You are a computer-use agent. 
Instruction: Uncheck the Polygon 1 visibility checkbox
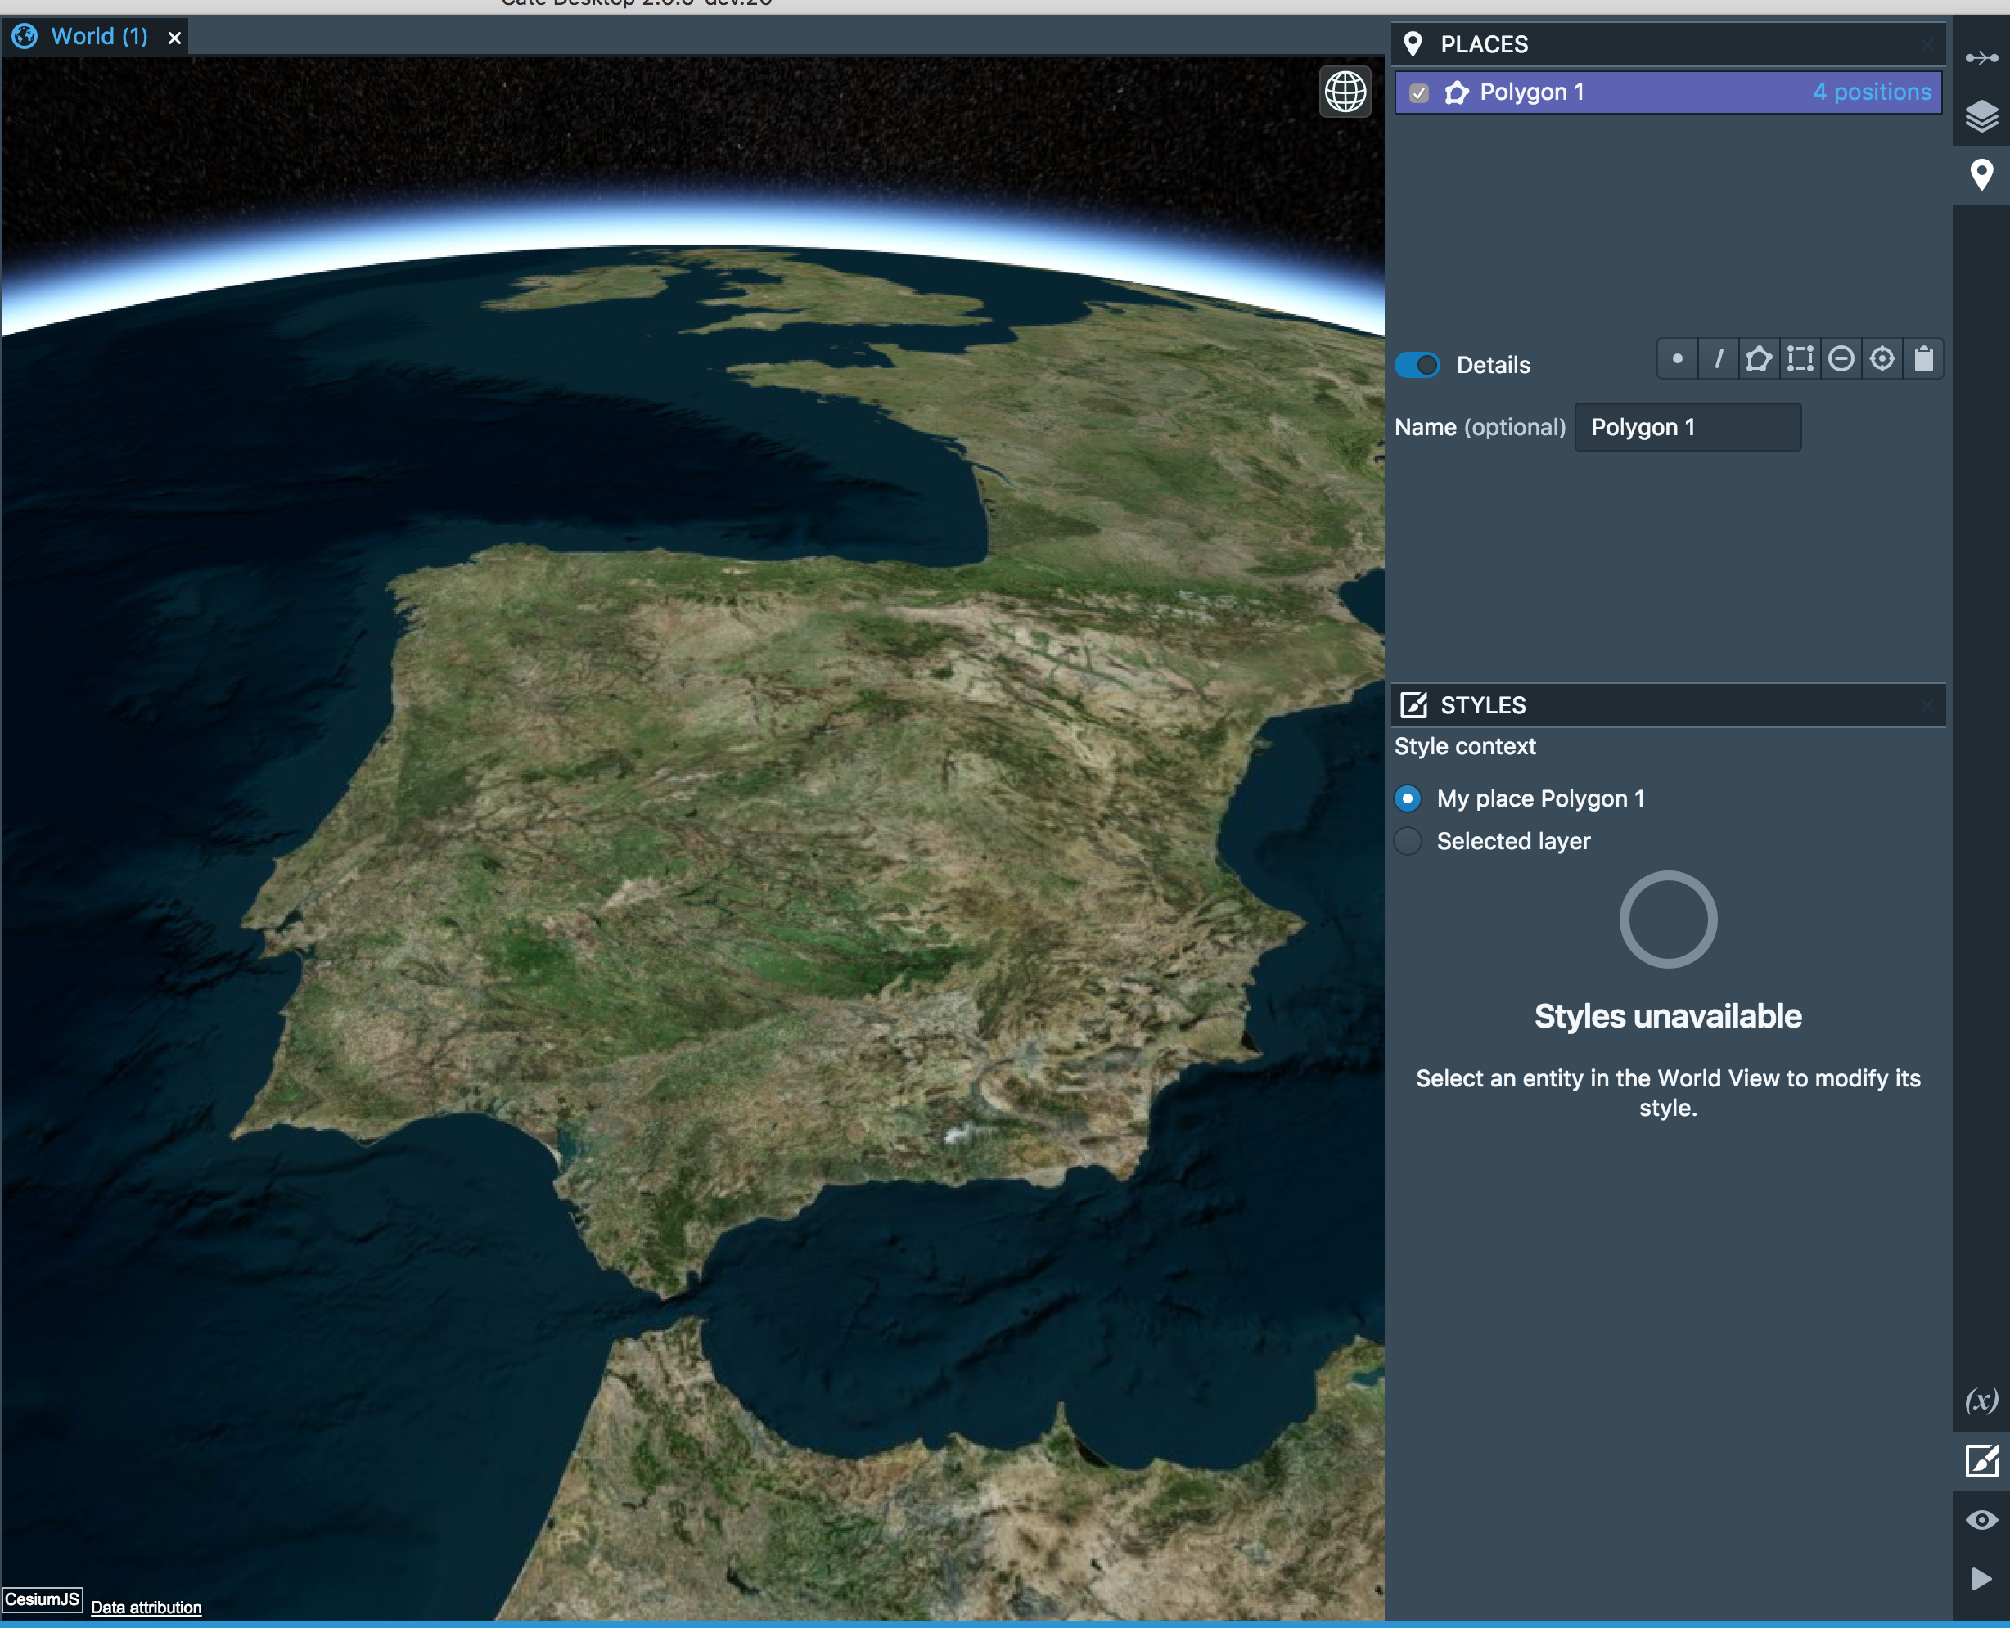click(1419, 92)
